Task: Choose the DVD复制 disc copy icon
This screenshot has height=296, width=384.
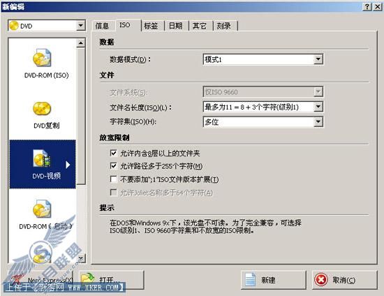Action: click(42, 108)
